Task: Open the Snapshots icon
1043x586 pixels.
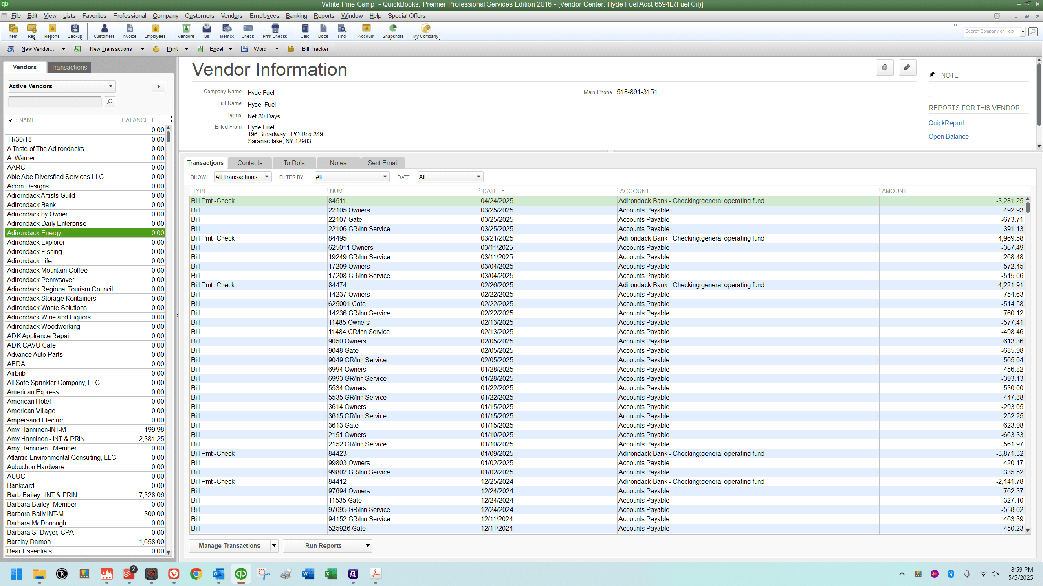Action: (393, 31)
